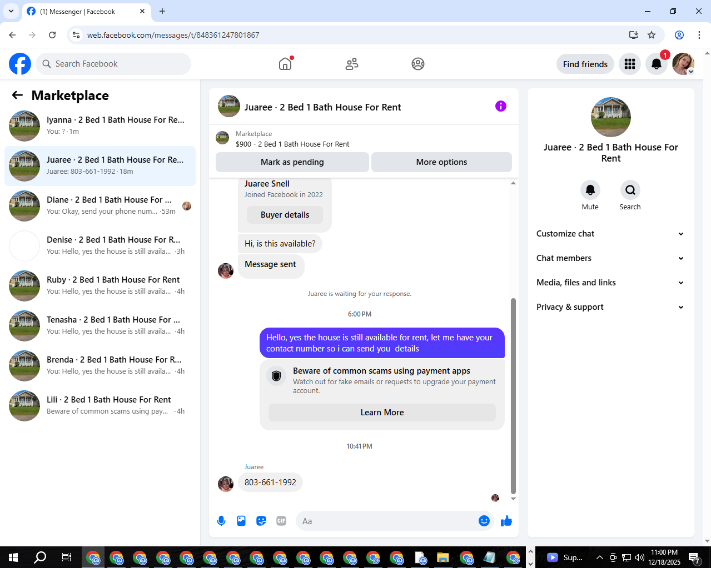711x568 pixels.
Task: Expand Privacy & support section
Action: [x=610, y=307]
